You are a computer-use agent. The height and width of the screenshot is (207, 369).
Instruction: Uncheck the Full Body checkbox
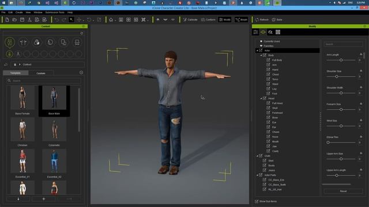point(268,60)
